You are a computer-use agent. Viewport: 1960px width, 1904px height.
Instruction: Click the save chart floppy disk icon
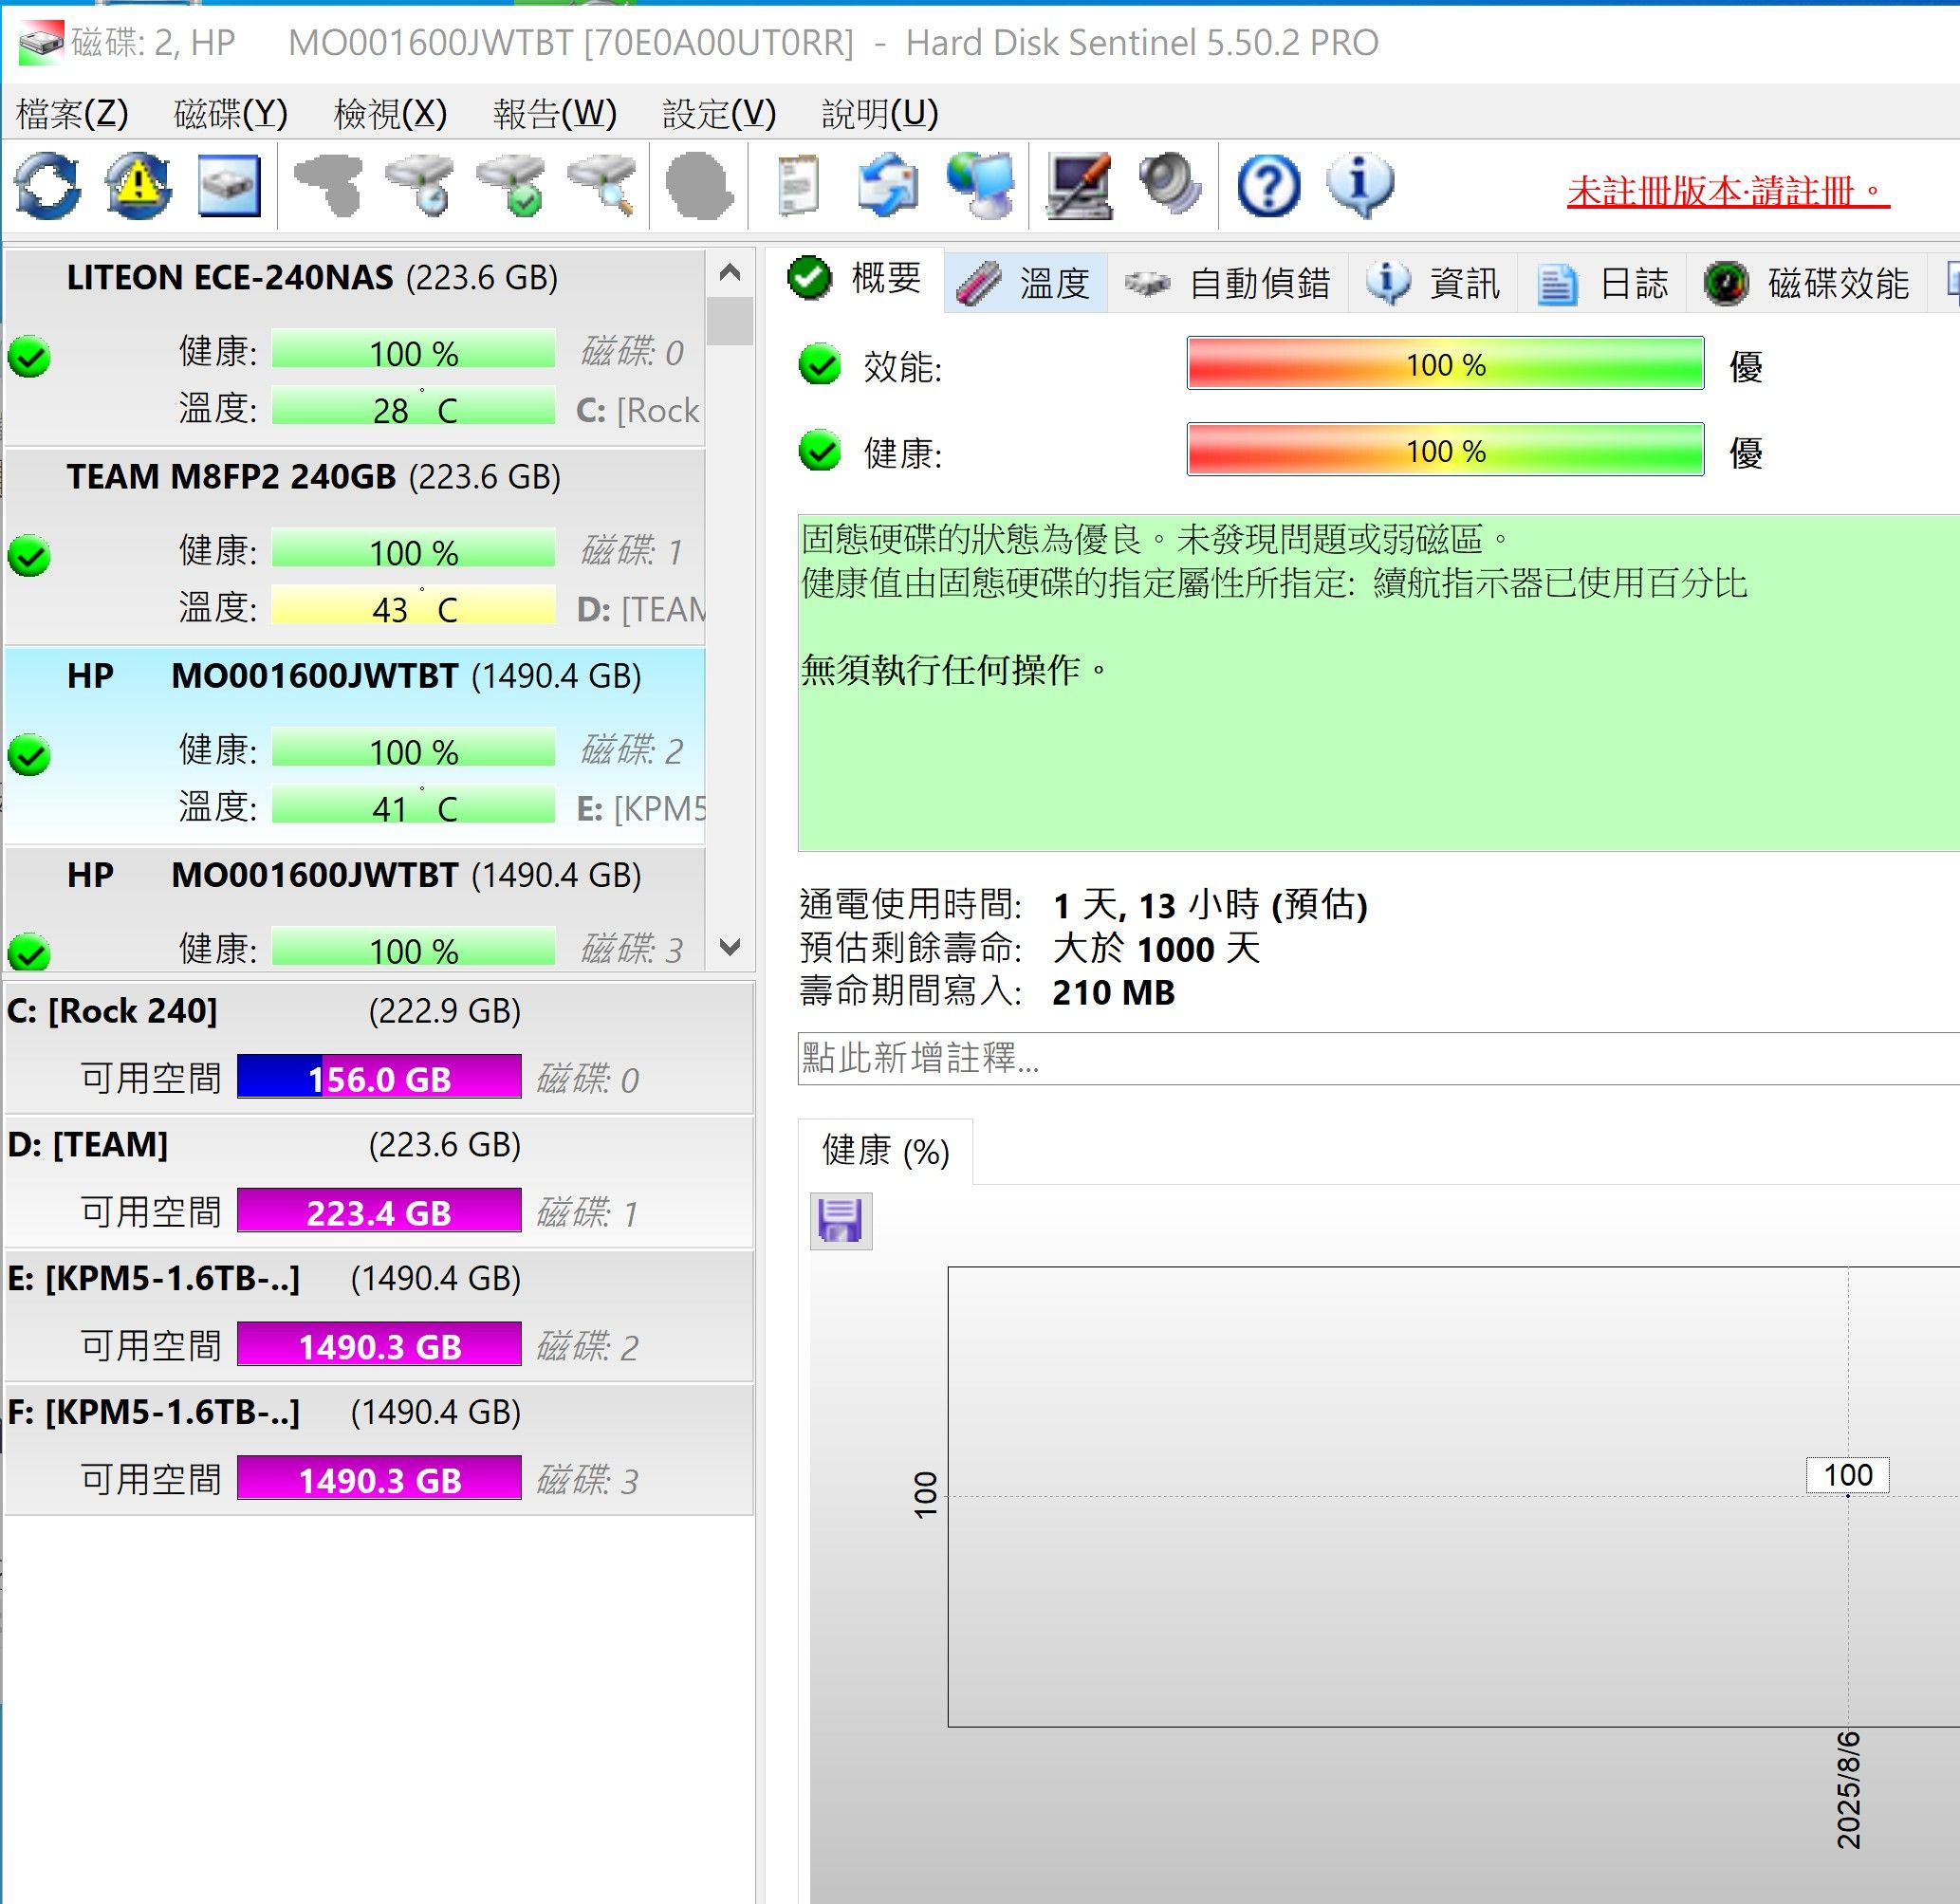click(x=841, y=1221)
